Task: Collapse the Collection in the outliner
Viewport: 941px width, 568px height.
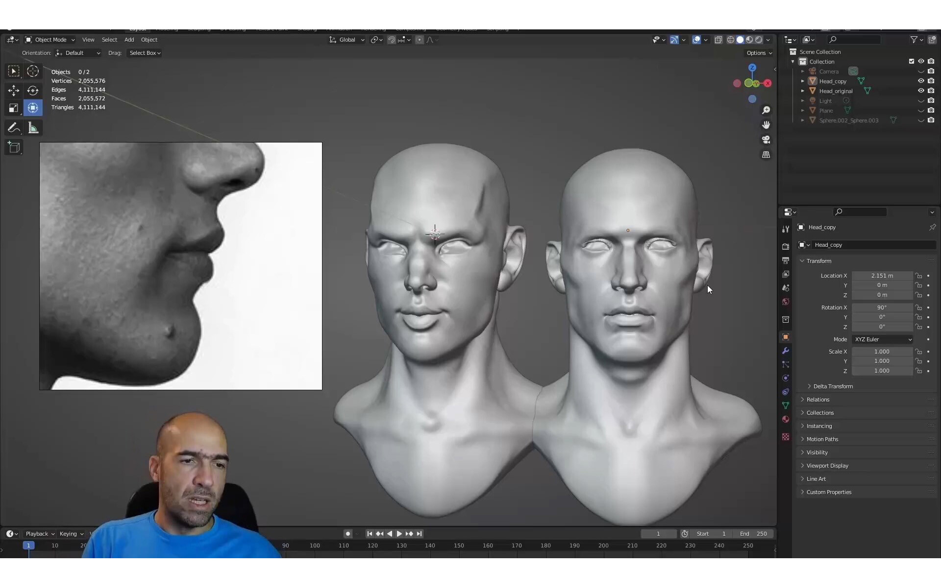Action: pyautogui.click(x=792, y=61)
